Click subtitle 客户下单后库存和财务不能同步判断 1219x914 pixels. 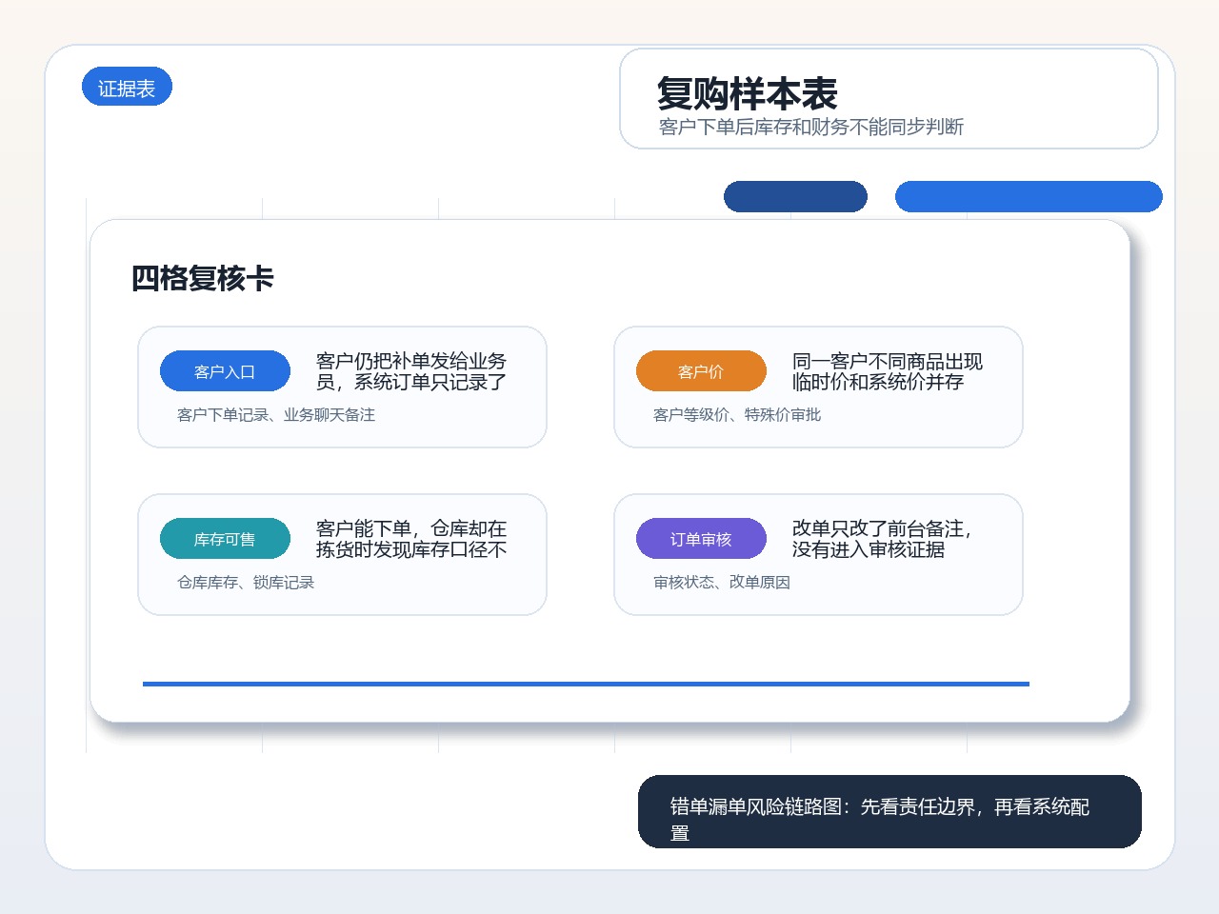click(810, 127)
